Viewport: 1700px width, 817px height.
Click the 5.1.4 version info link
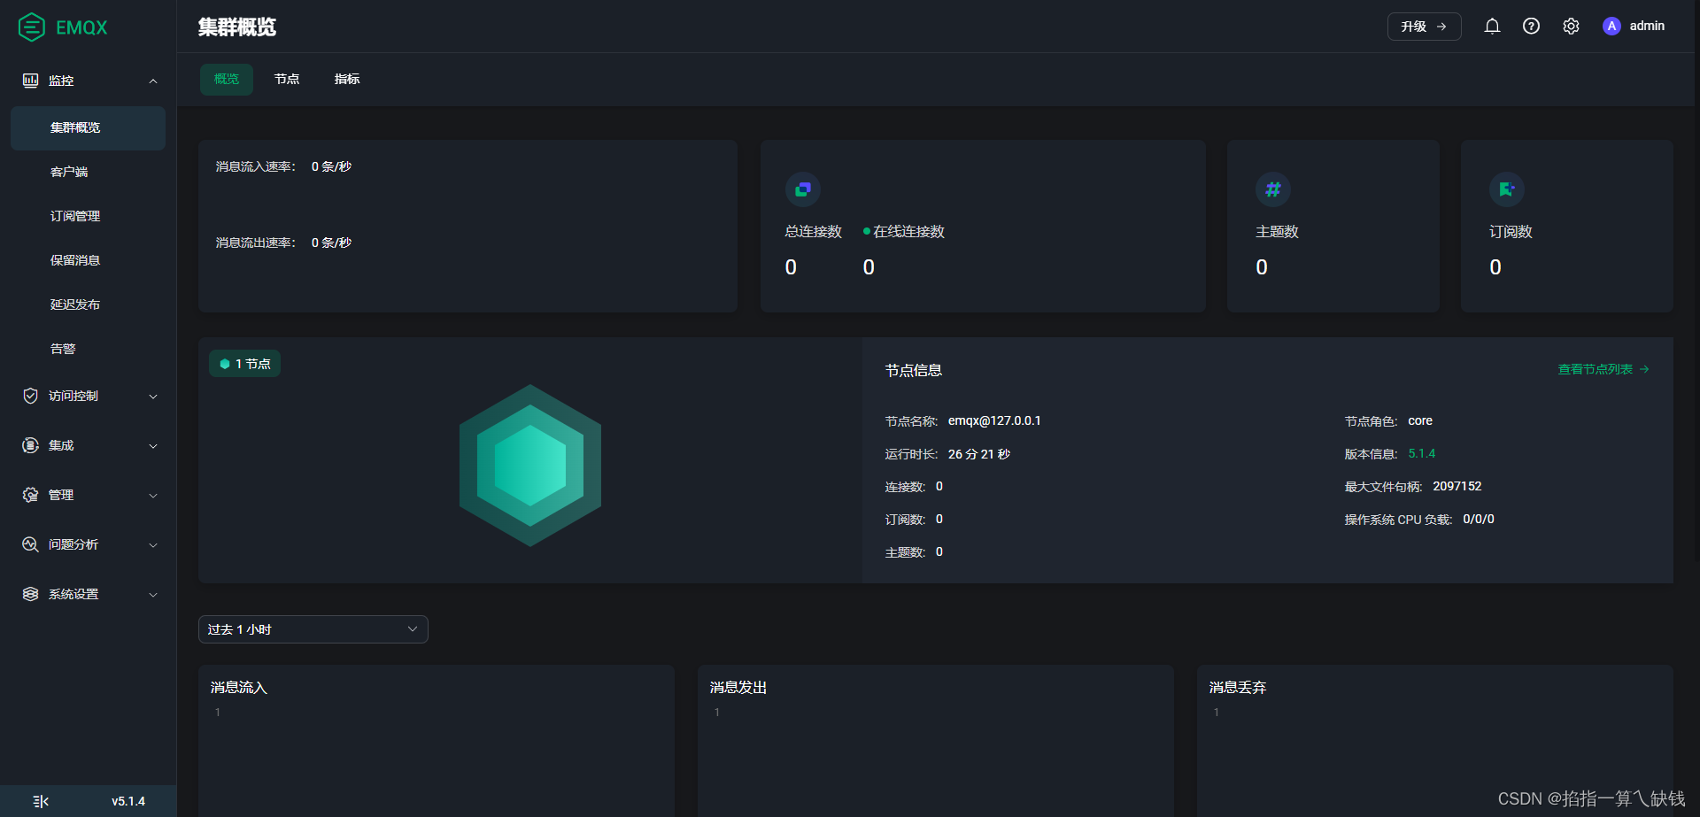(x=1422, y=453)
